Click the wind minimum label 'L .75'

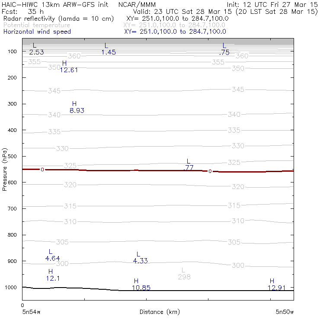pyautogui.click(x=224, y=49)
